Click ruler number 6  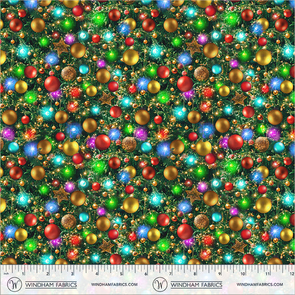(x=146, y=274)
